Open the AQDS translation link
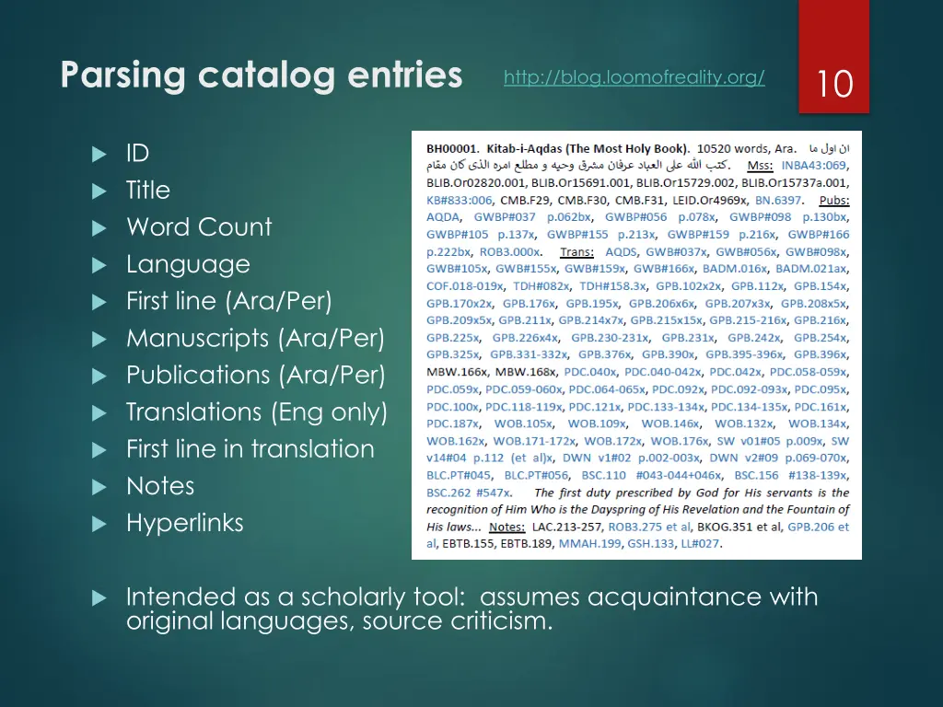Viewport: 943px width, 707px height. tap(622, 252)
